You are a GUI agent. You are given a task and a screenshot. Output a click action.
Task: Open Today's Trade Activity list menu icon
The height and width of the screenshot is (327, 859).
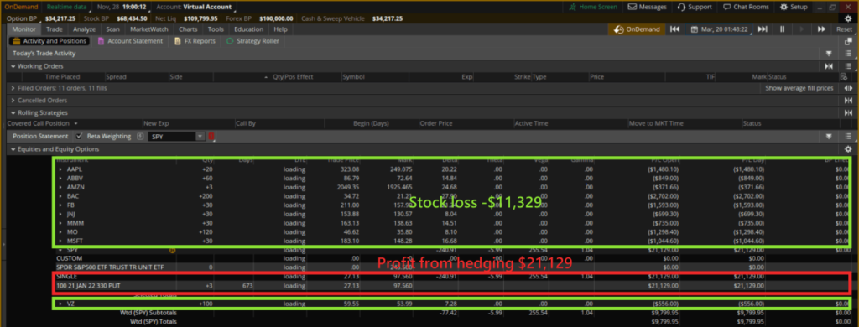pyautogui.click(x=848, y=54)
